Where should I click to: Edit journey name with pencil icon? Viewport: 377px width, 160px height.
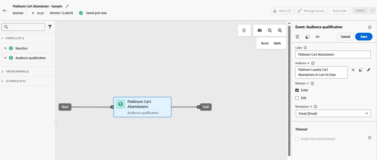67,6
